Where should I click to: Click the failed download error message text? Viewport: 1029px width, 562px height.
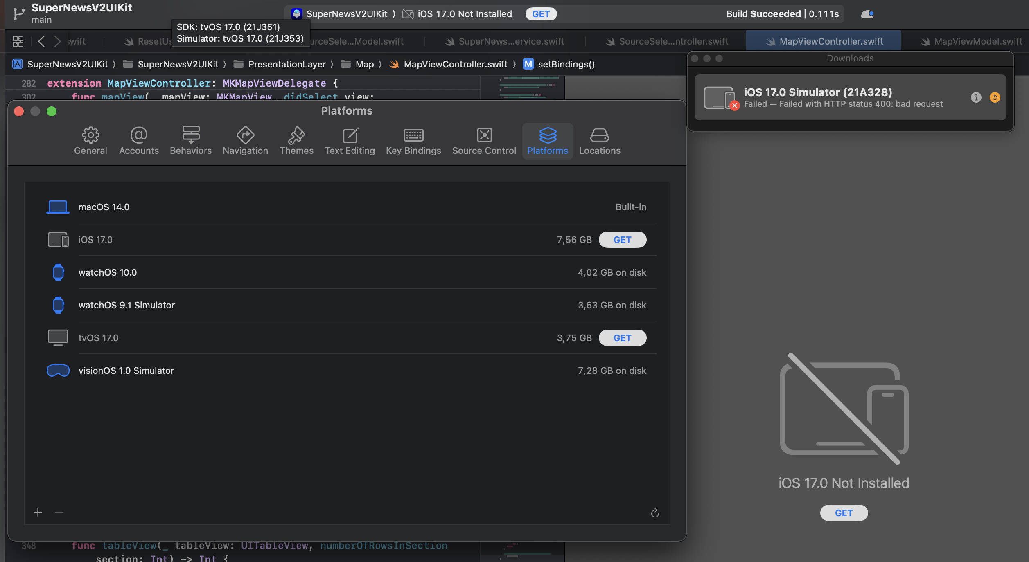tap(843, 104)
